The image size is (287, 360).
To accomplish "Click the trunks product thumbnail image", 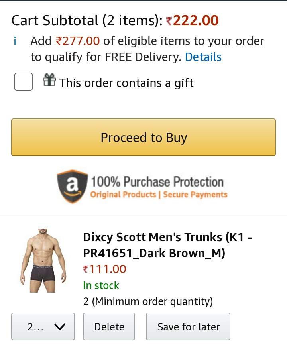I will 43,261.
